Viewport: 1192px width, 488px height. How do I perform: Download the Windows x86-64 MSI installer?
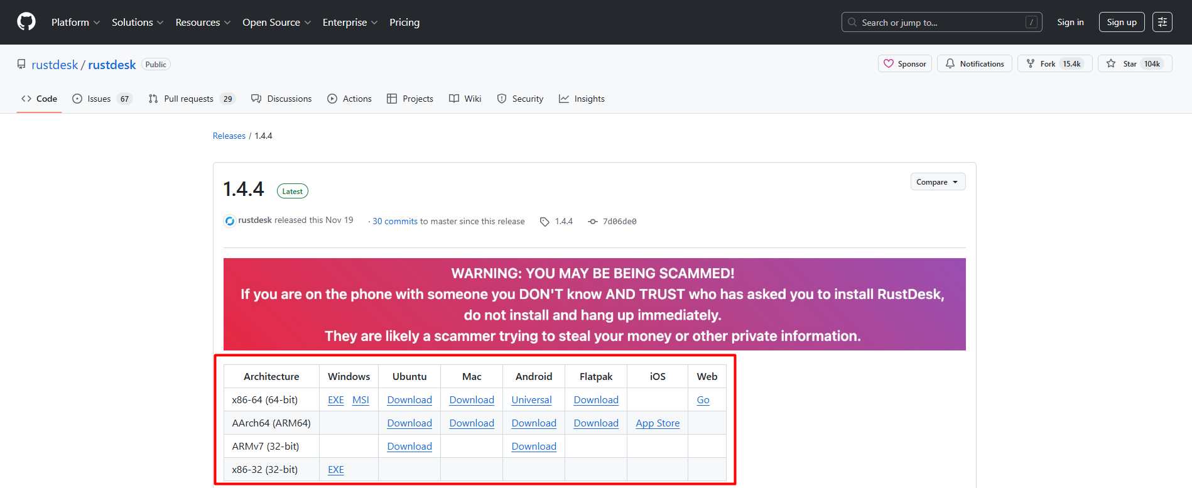pyautogui.click(x=360, y=400)
